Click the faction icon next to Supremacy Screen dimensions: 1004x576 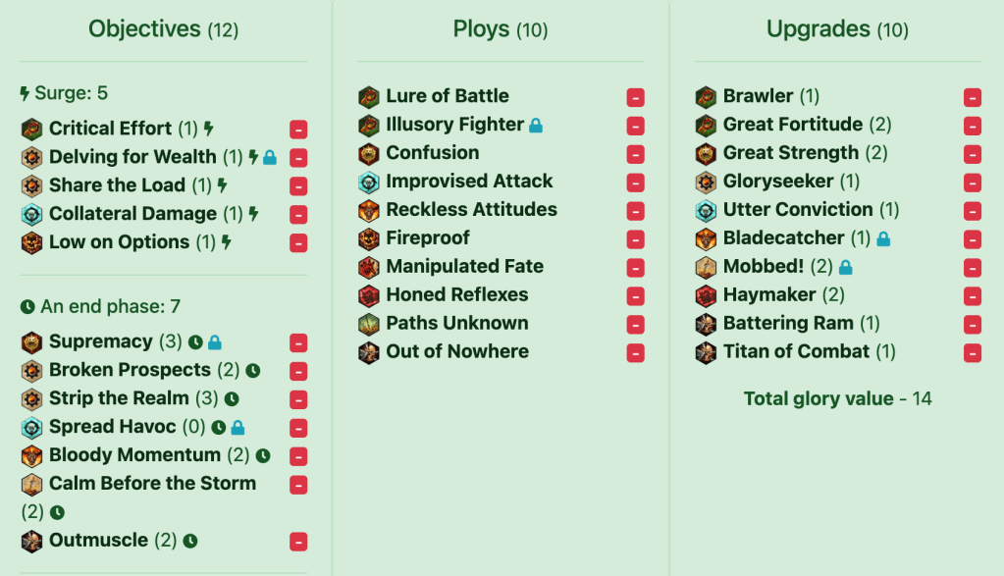click(31, 342)
